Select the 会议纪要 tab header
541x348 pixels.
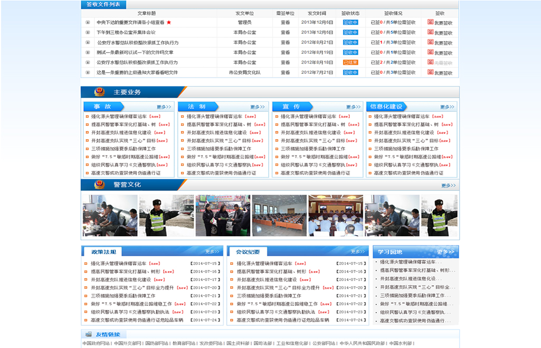coord(248,252)
